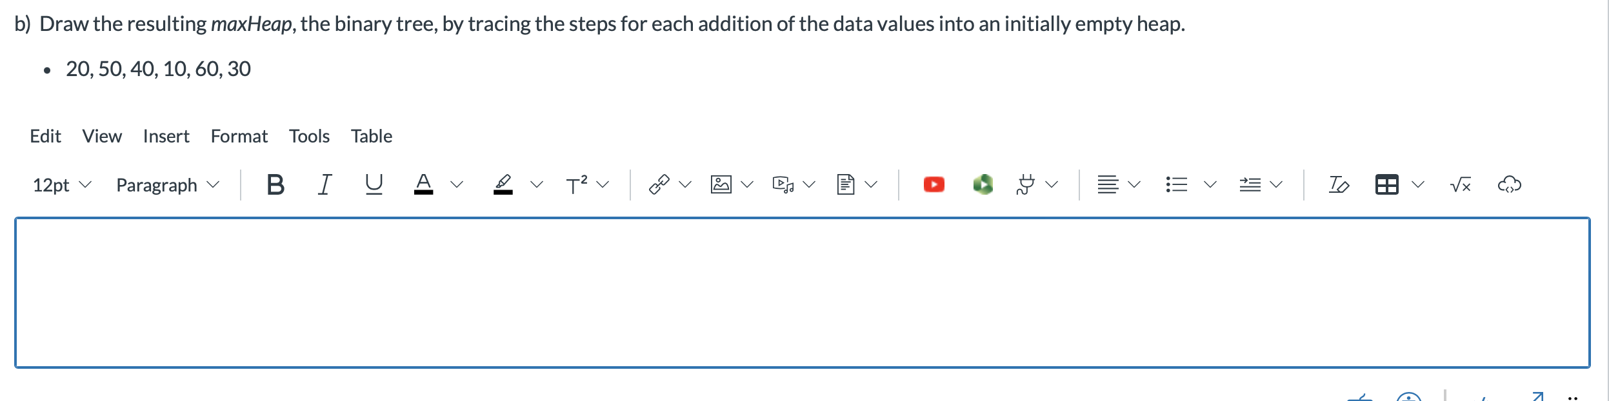Image resolution: width=1609 pixels, height=401 pixels.
Task: Insert a link using the link icon
Action: click(x=660, y=184)
